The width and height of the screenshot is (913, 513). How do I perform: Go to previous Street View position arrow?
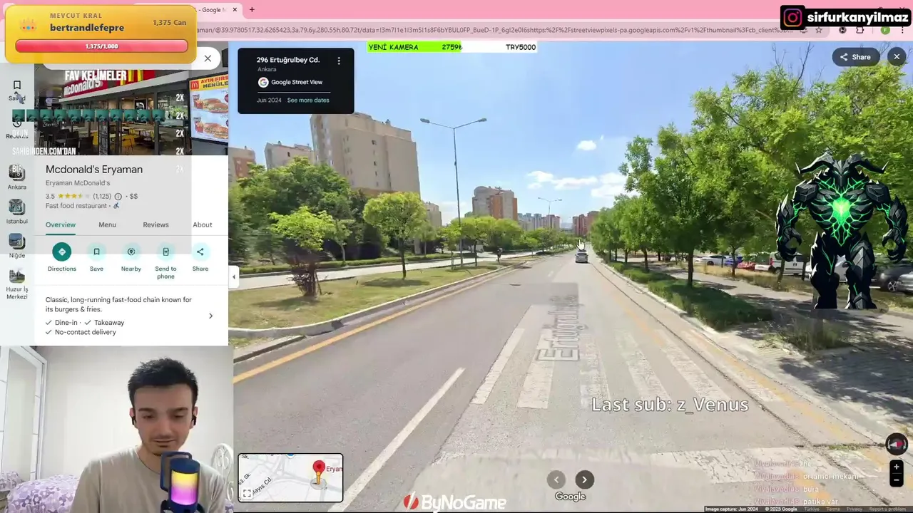(556, 480)
